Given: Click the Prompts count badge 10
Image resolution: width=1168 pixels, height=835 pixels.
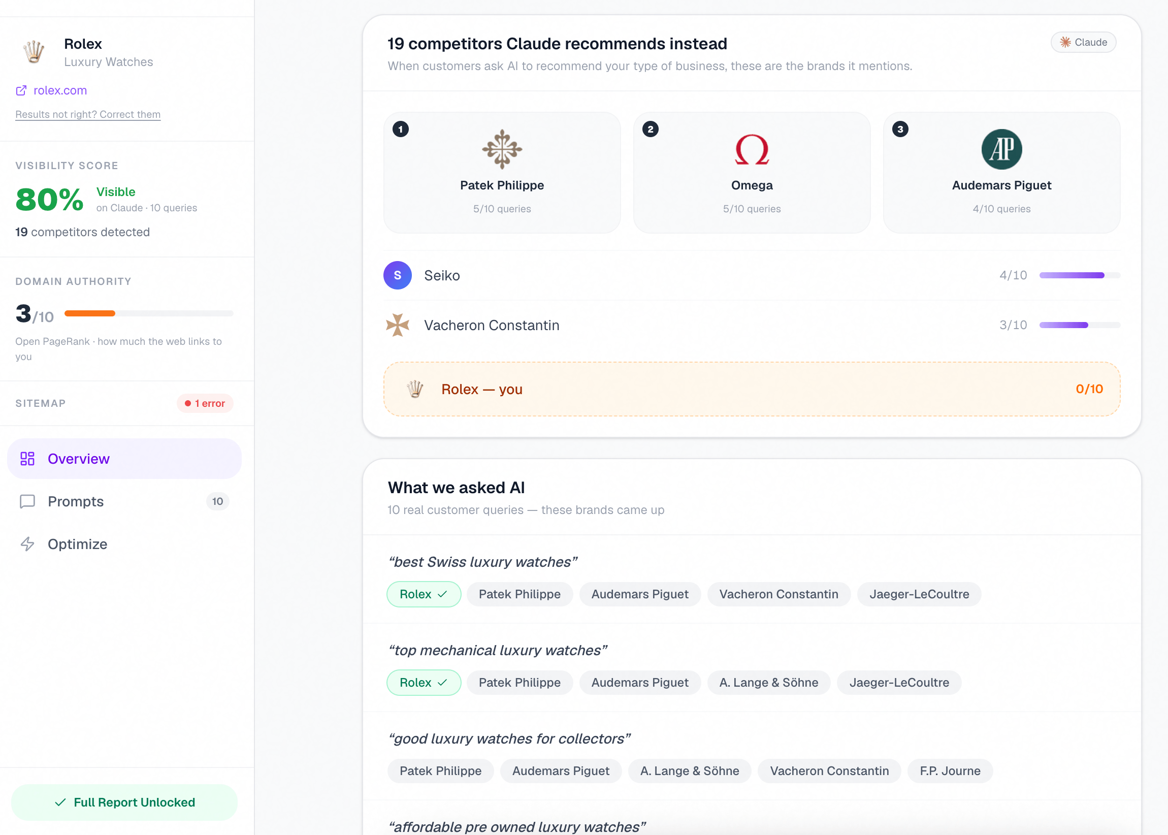Looking at the screenshot, I should point(217,501).
